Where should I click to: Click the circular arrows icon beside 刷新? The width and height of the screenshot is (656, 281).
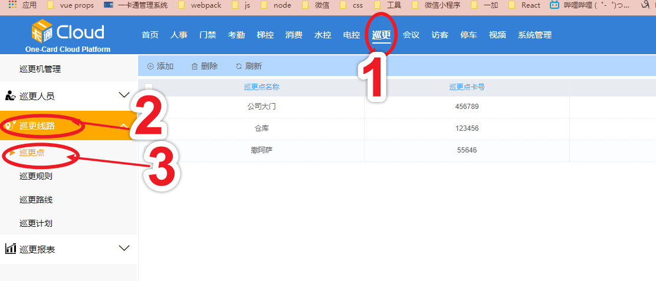coord(238,67)
